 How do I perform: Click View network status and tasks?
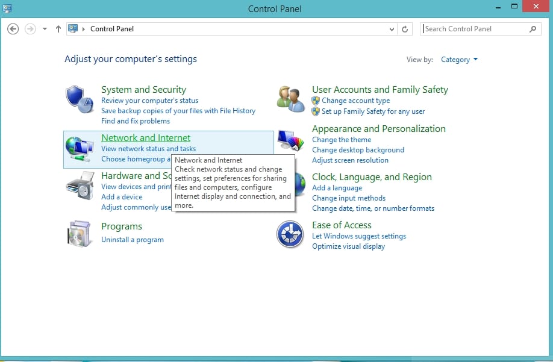tap(148, 149)
